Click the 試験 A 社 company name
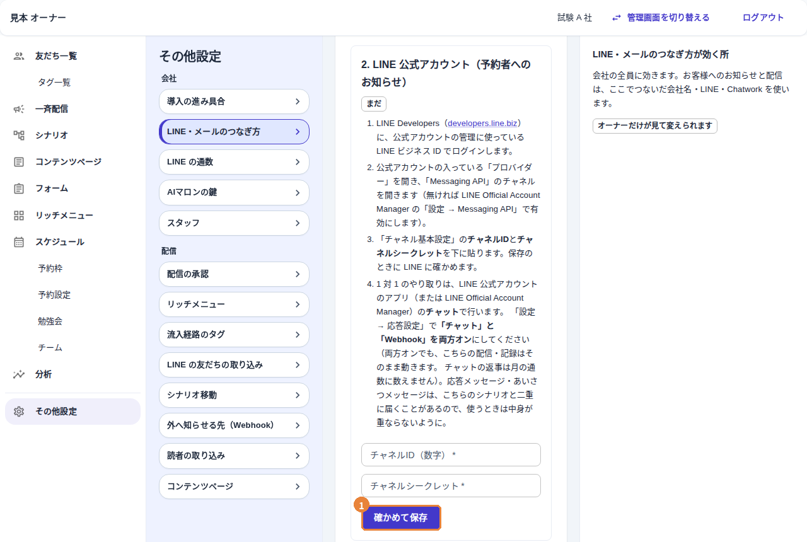 [x=575, y=18]
